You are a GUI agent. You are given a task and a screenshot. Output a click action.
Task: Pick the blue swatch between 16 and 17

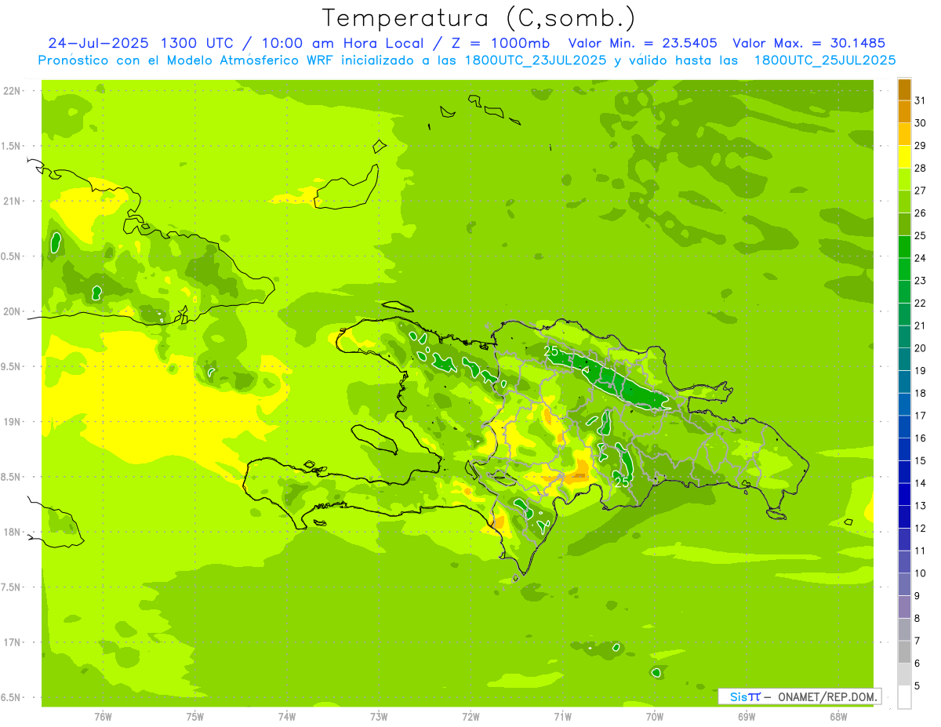904,427
